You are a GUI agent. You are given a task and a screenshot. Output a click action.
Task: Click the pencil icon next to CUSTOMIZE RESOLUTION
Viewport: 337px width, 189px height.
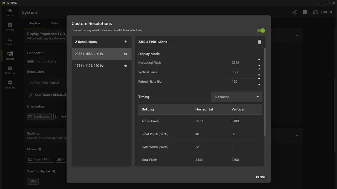pyautogui.click(x=31, y=95)
